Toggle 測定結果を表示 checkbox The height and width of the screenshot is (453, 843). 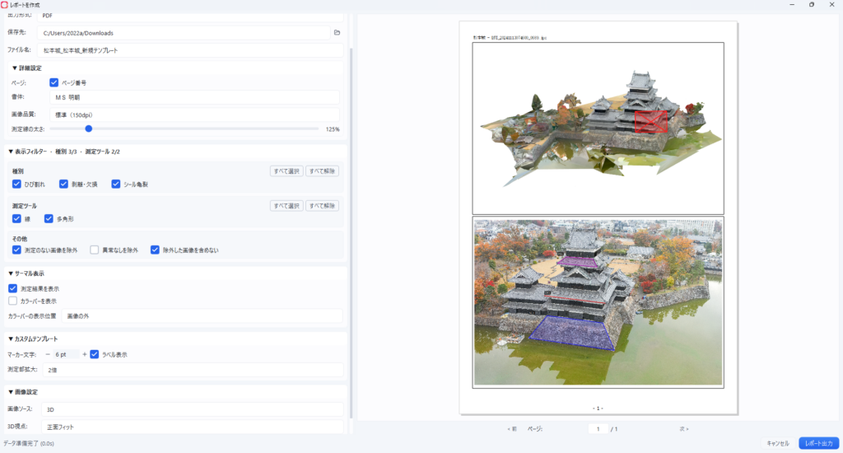tap(13, 289)
